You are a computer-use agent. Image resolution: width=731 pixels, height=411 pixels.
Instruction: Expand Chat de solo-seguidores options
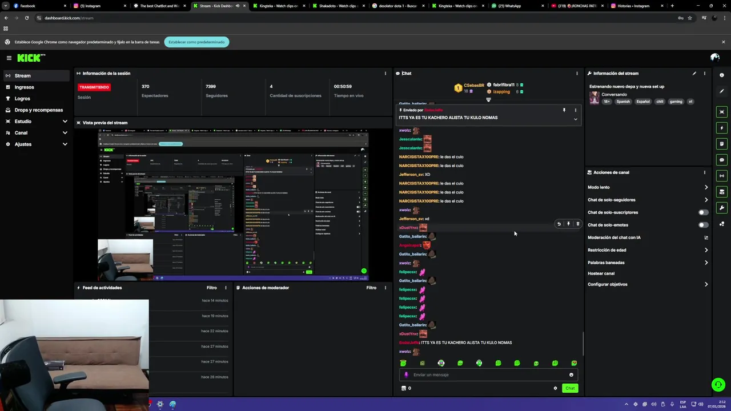coord(706,200)
